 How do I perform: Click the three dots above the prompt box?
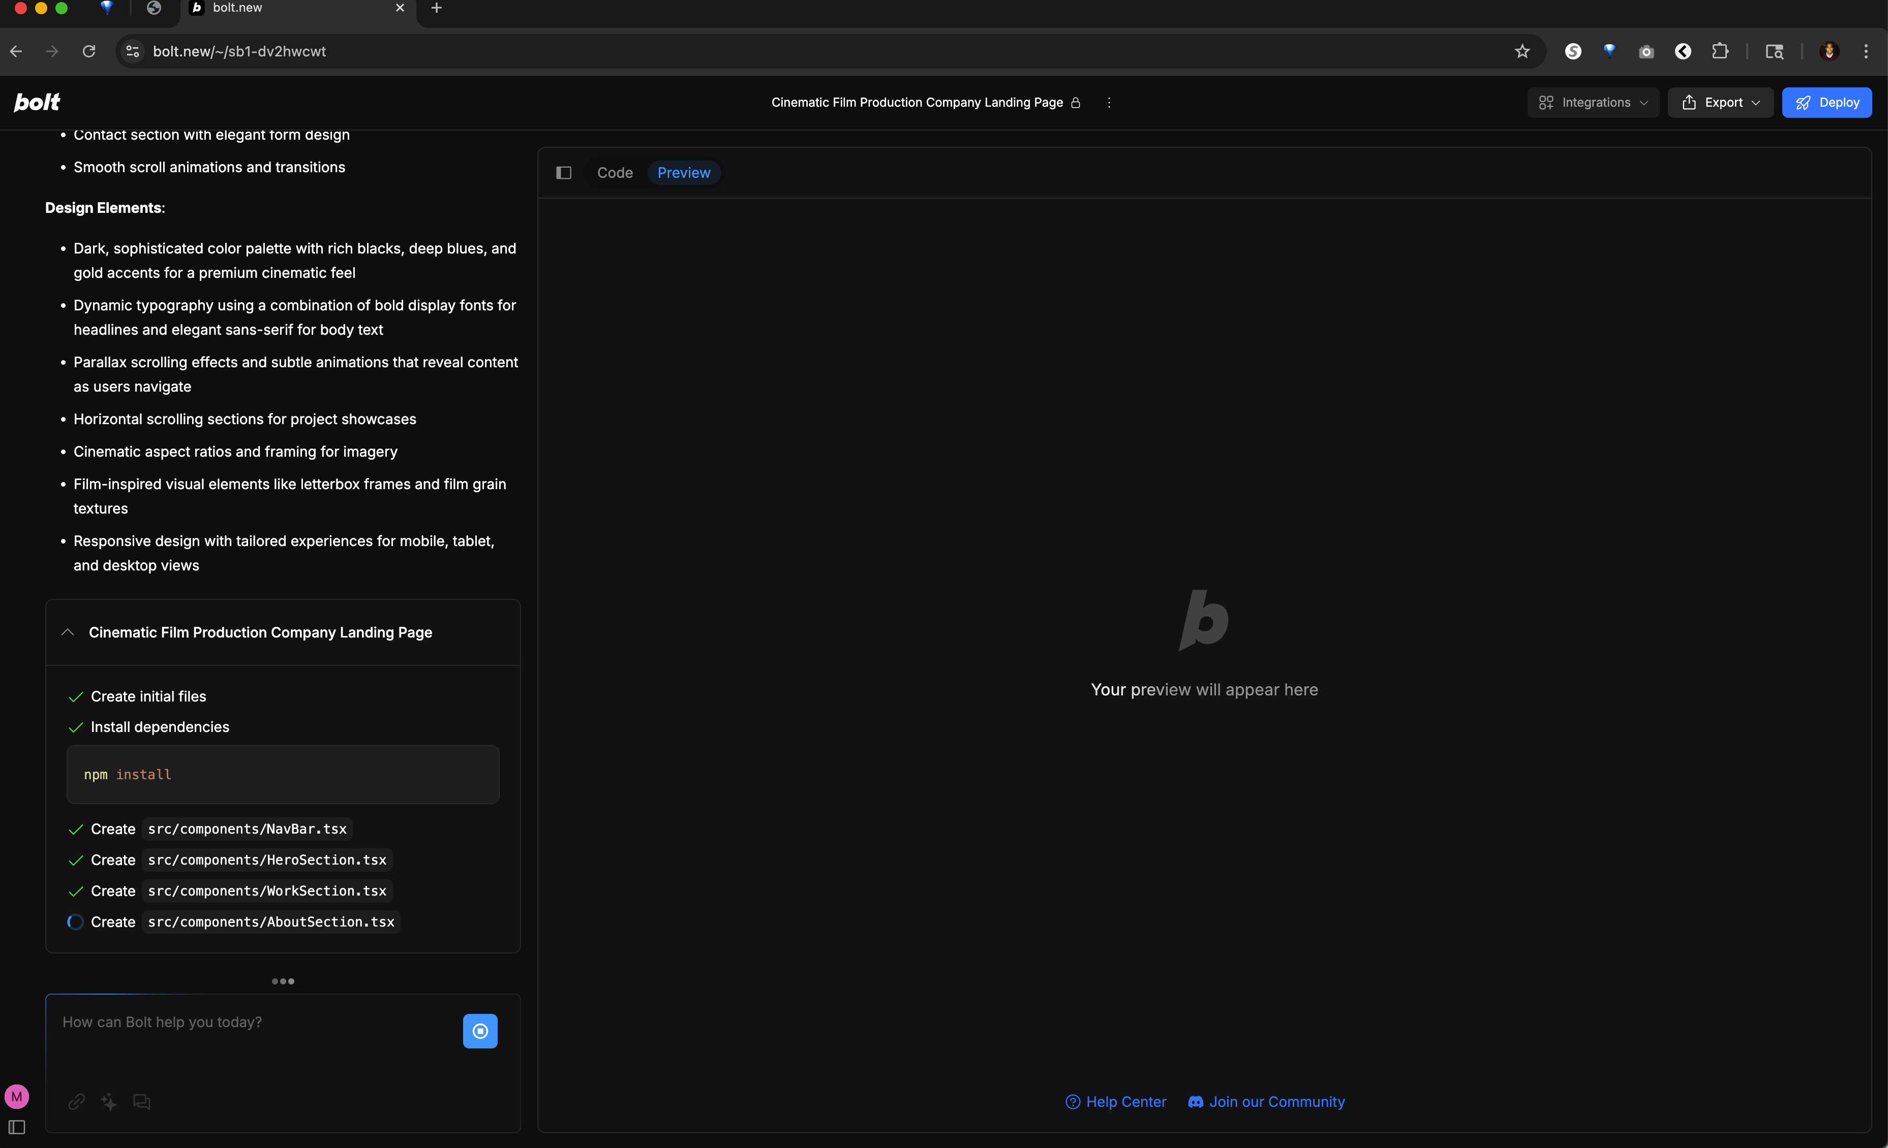(283, 981)
